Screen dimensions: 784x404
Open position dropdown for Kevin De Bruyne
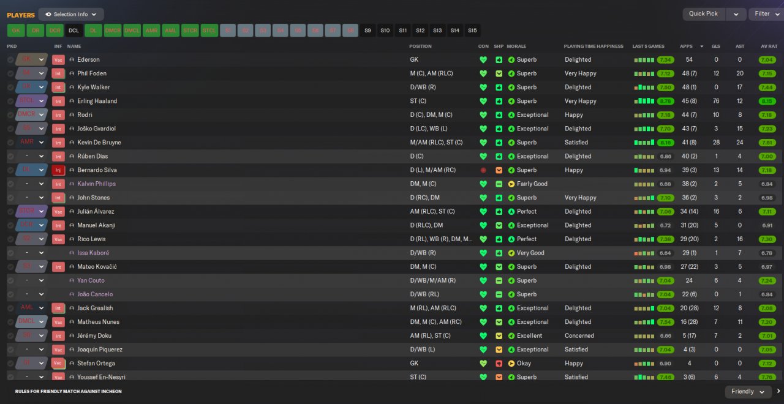(x=32, y=143)
